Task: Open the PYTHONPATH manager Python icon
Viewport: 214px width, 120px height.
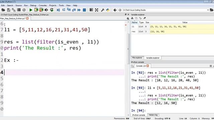Action: pyautogui.click(x=108, y=10)
